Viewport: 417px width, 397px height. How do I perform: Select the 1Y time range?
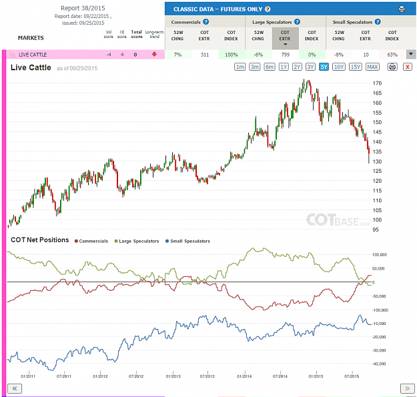(x=284, y=67)
